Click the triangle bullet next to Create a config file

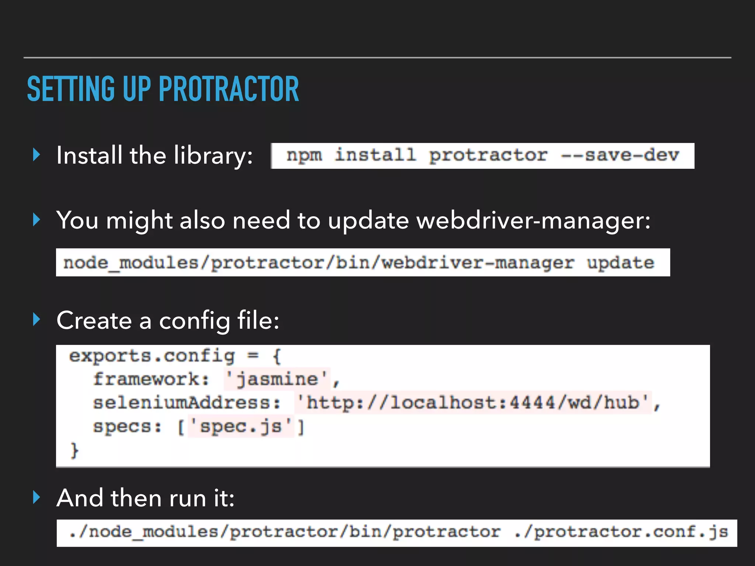(36, 319)
